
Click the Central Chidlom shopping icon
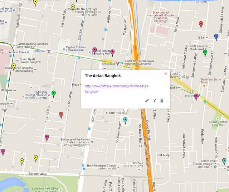64,49
